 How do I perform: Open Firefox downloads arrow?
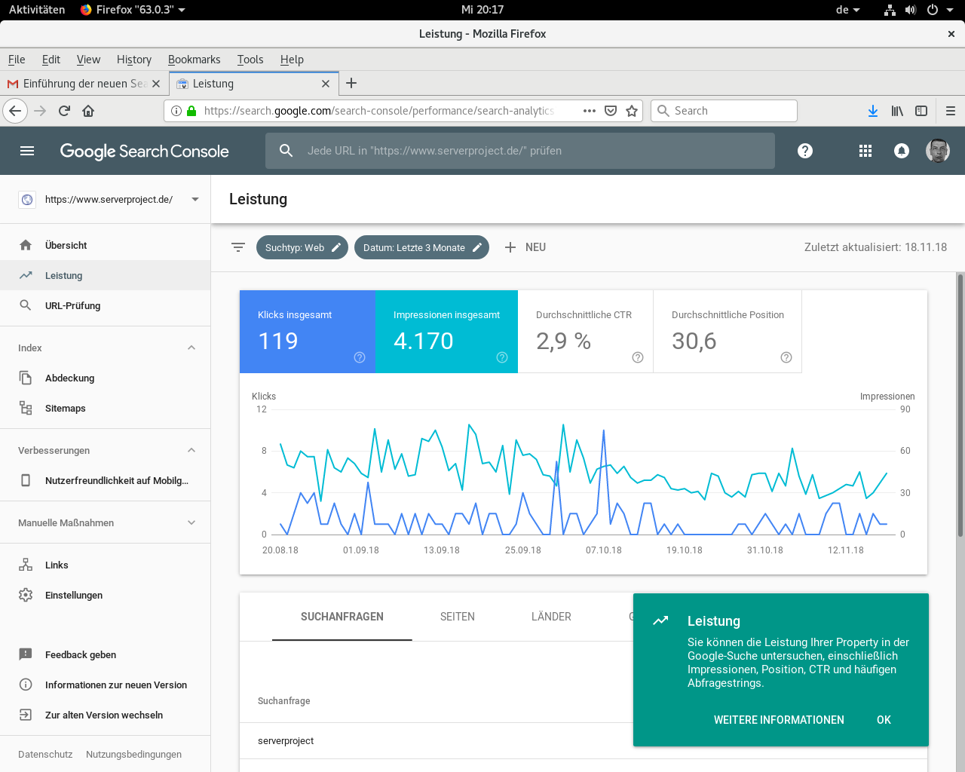(x=872, y=111)
